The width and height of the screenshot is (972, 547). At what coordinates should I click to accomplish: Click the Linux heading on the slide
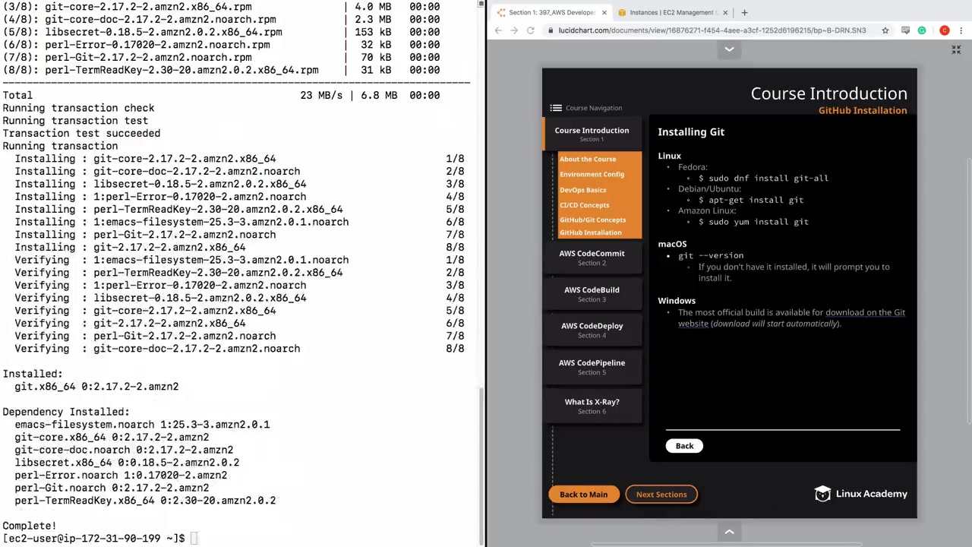tap(670, 156)
